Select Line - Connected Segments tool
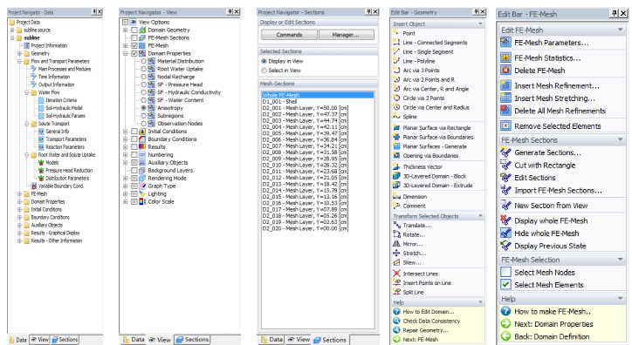This screenshot has height=345, width=632. (435, 42)
